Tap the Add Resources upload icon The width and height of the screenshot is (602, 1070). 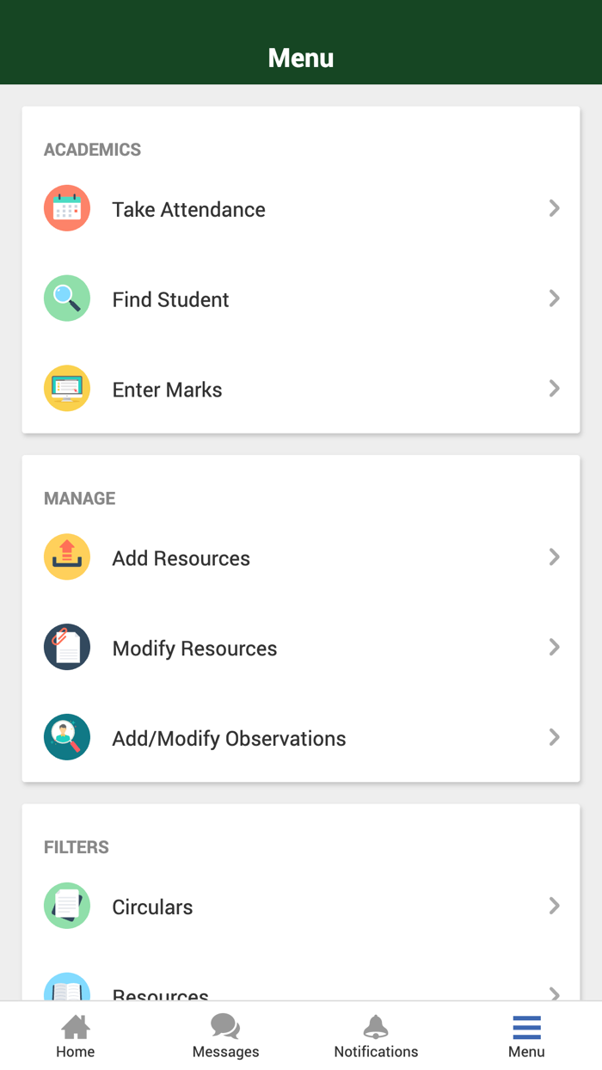coord(67,557)
